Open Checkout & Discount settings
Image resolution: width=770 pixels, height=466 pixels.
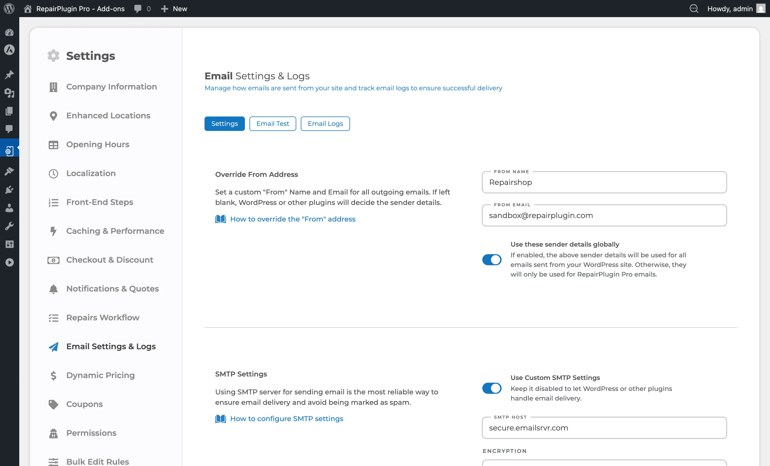110,259
